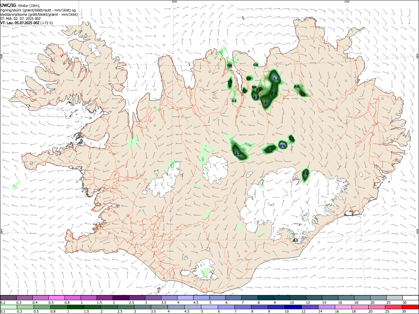This screenshot has width=419, height=314.
Task: Click the 0.8 value on the north coast
Action: [256, 65]
